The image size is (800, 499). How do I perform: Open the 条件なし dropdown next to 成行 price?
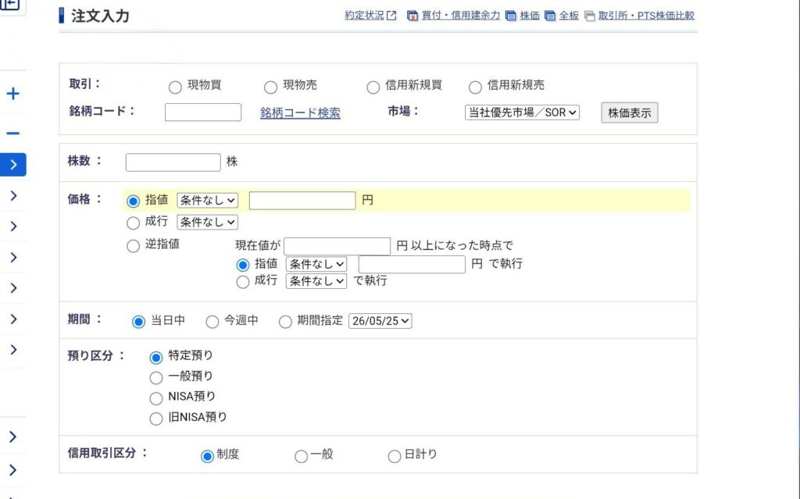207,222
